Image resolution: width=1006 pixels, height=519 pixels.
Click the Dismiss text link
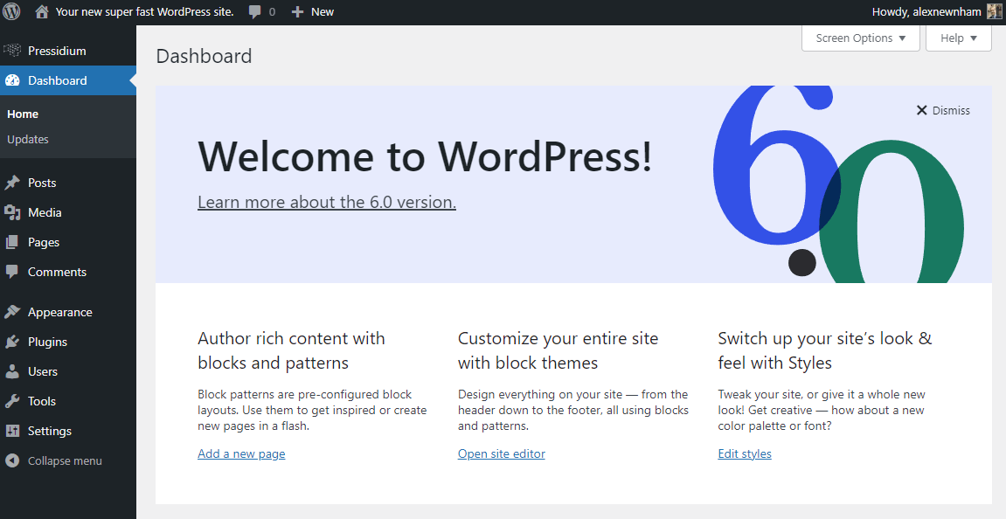[x=951, y=110]
